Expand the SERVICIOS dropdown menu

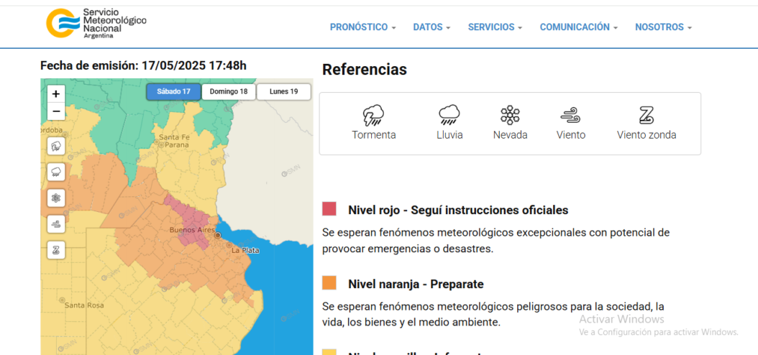(495, 27)
